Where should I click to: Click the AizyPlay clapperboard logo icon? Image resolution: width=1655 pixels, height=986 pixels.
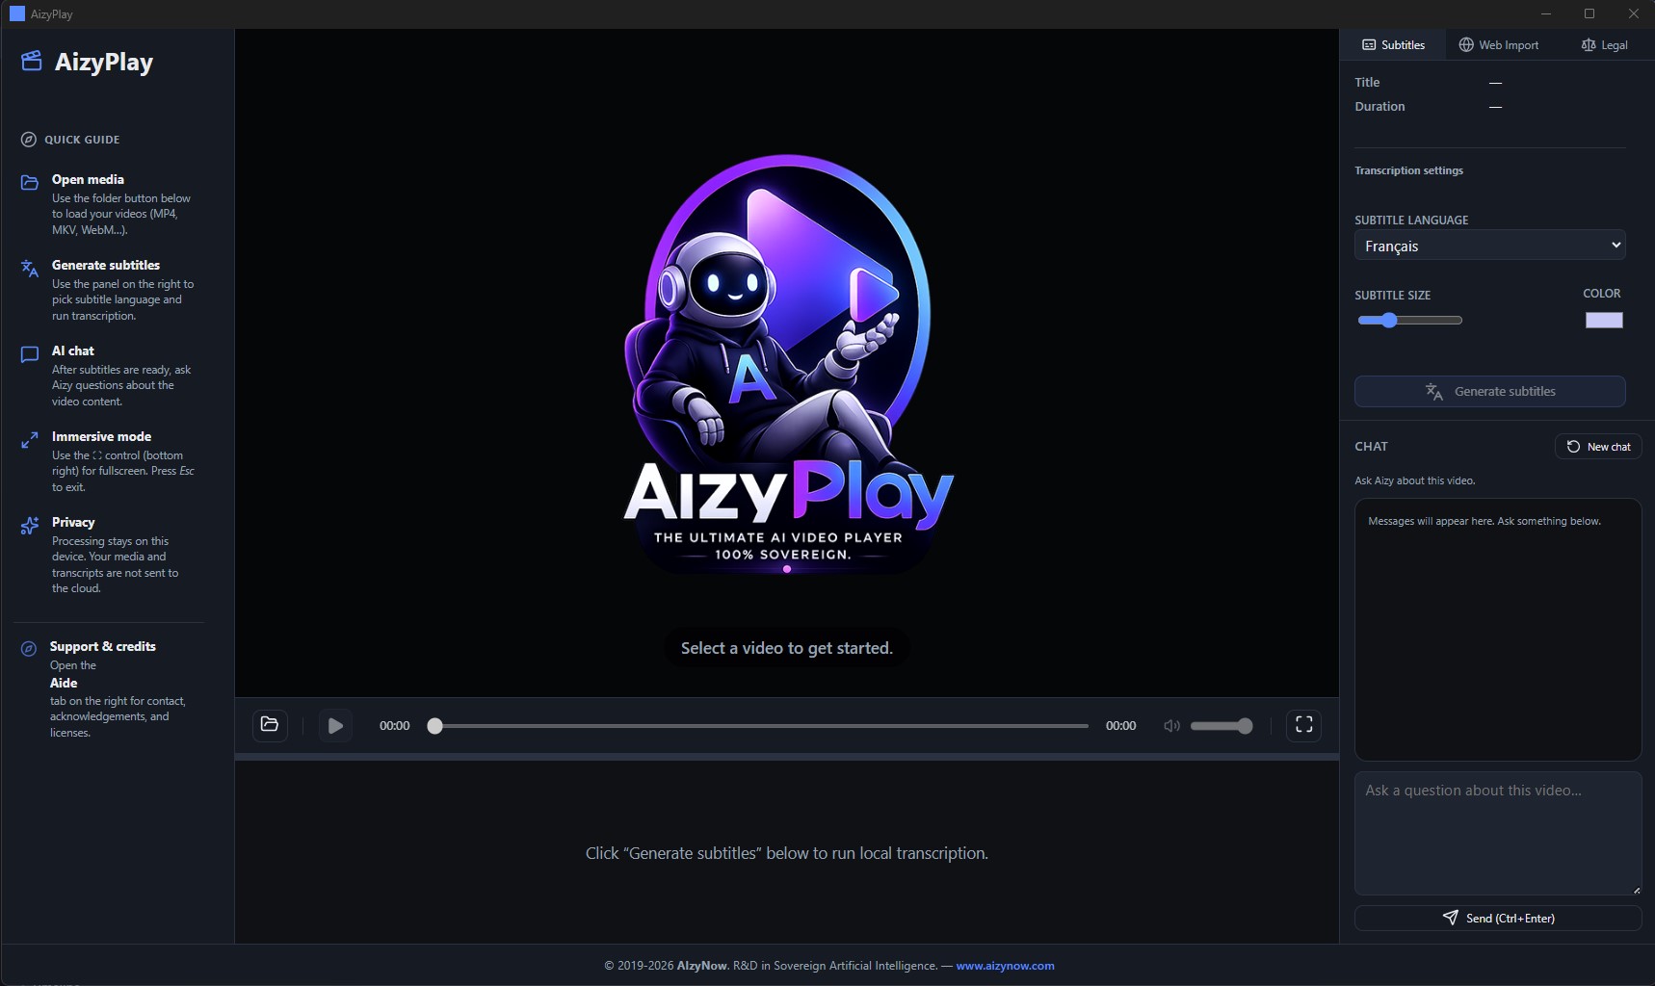32,62
